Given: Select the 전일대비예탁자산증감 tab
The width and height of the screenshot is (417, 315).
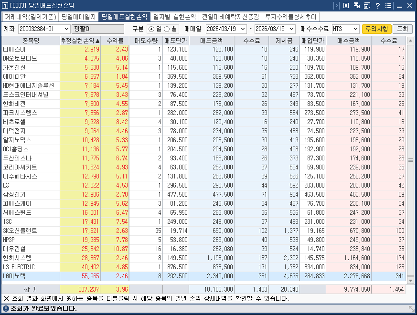Looking at the screenshot, I should pyautogui.click(x=230, y=17).
